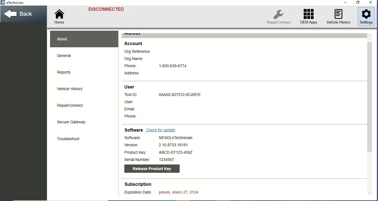Click the Org Name label
The width and height of the screenshot is (378, 201).
tap(134, 59)
